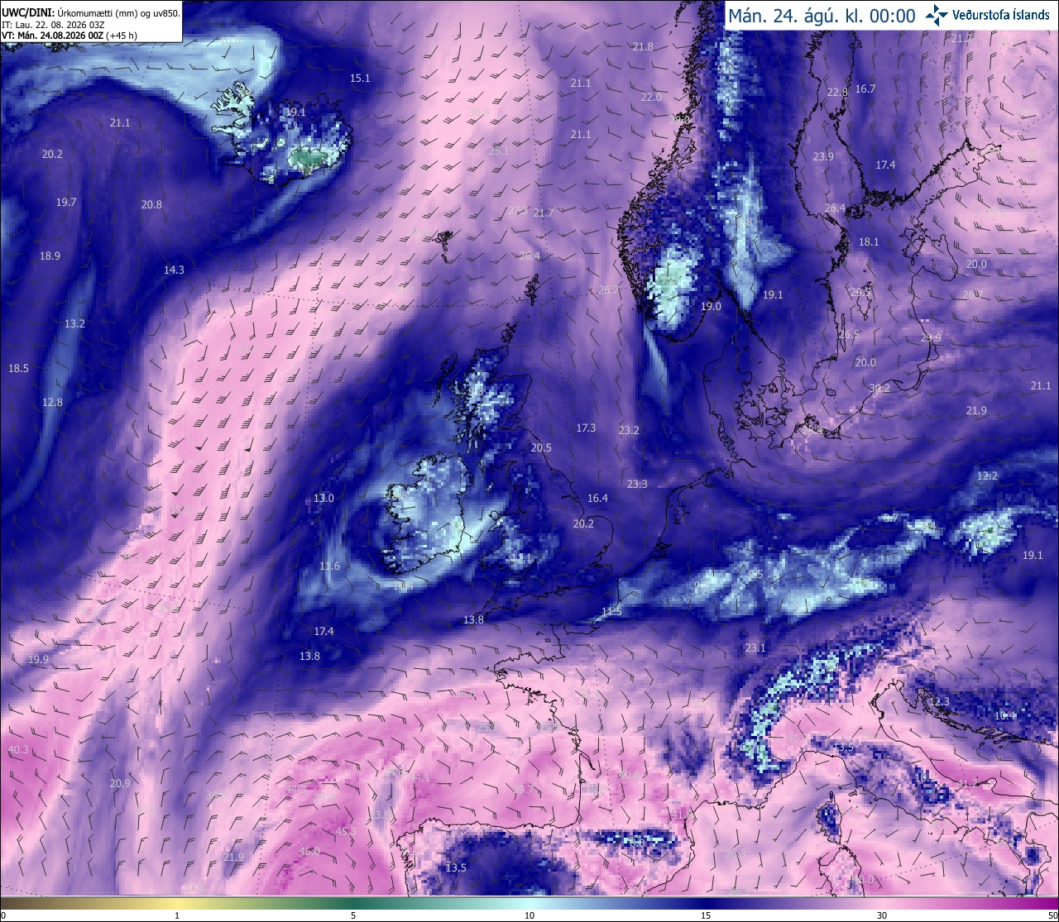Click the 13.0 value label west of Ireland

pyautogui.click(x=323, y=498)
